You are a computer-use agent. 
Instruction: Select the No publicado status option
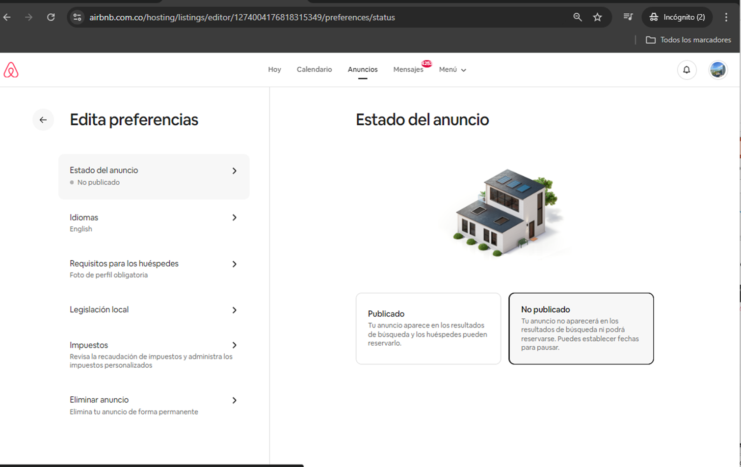point(581,329)
